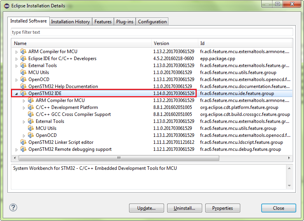Open the Configuration tab
The width and height of the screenshot is (304, 221).
click(x=152, y=22)
